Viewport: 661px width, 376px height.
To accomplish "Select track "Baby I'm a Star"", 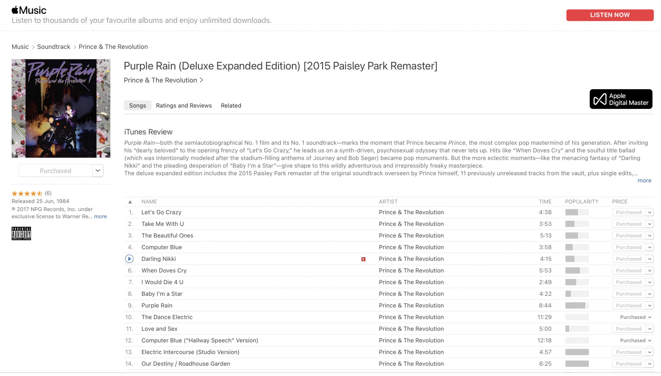I will tap(162, 294).
